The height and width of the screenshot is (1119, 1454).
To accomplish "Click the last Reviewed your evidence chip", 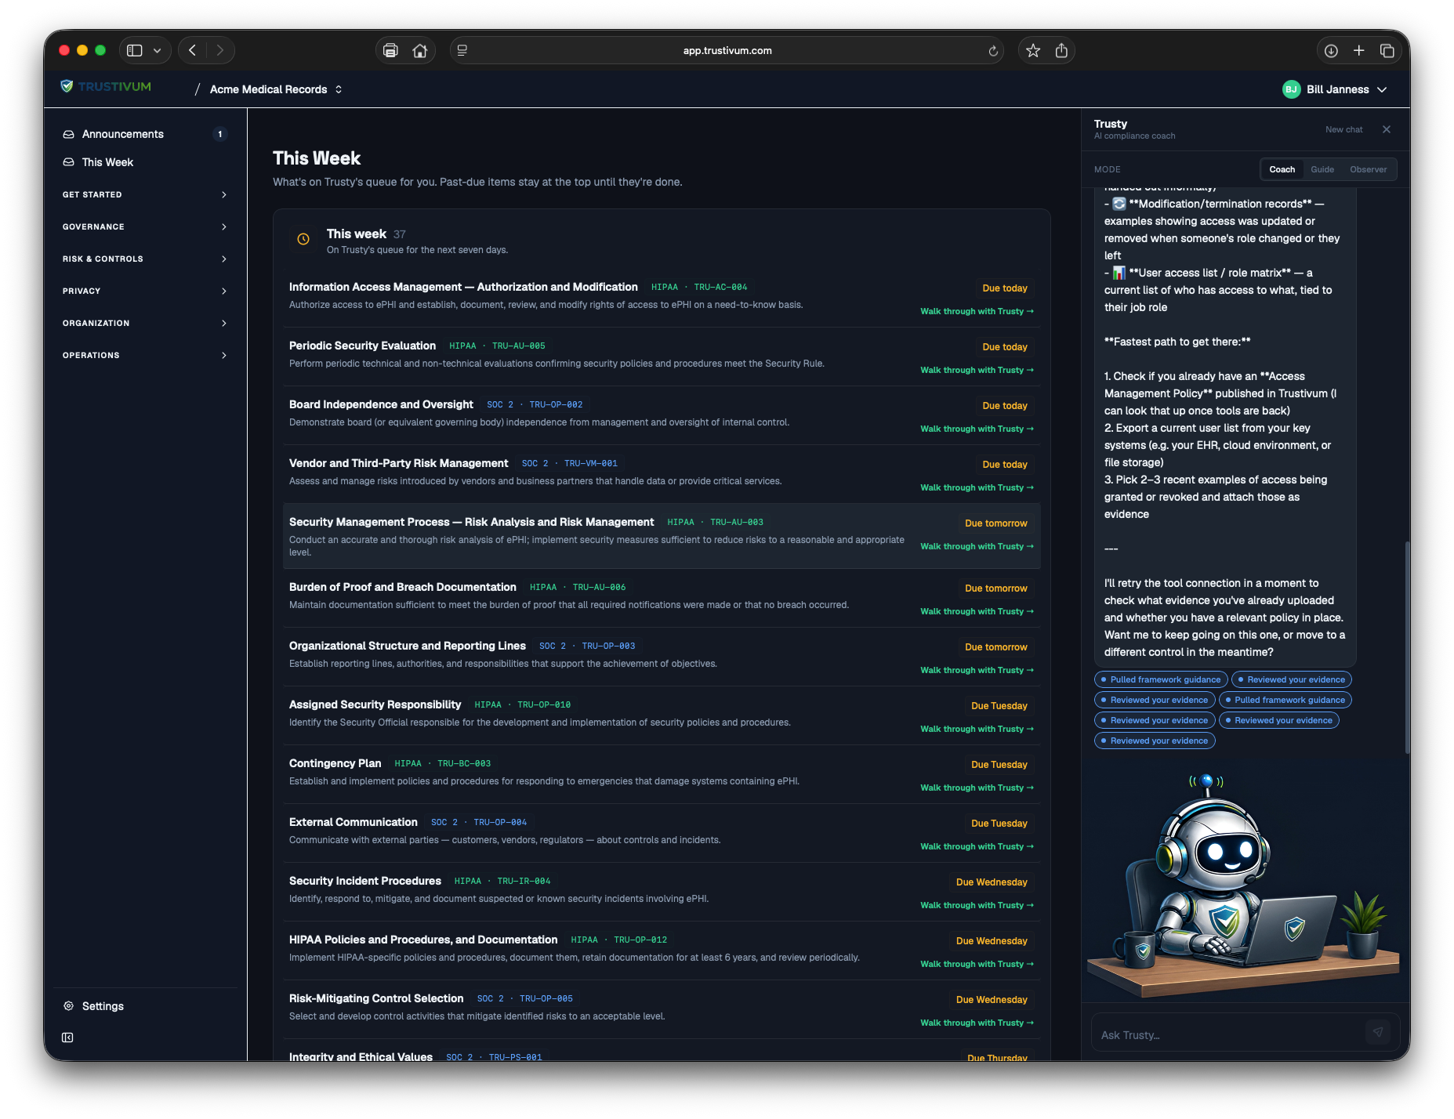I will (1155, 741).
